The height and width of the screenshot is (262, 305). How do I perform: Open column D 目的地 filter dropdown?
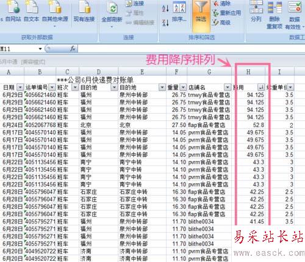pos(114,87)
